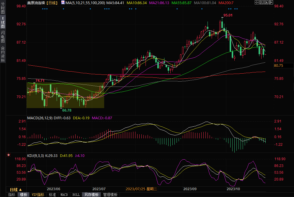Click the collapse-right-panel arrow icon
The width and height of the screenshot is (294, 197).
(x=271, y=2)
